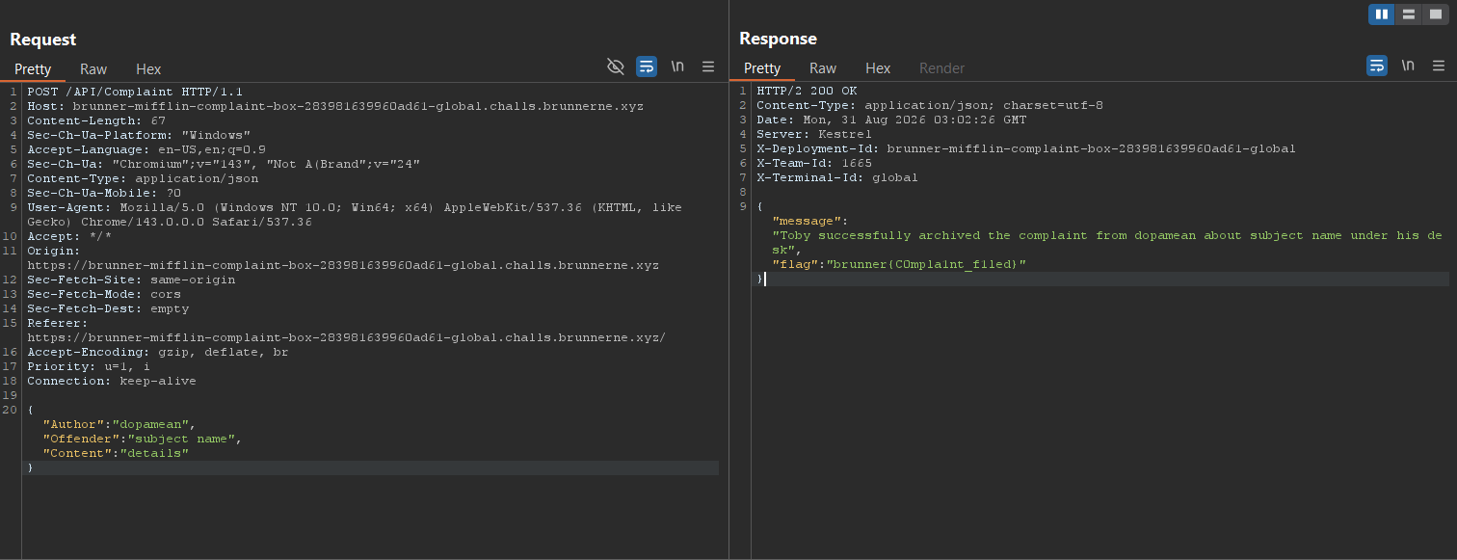The height and width of the screenshot is (560, 1457).
Task: Click Accept-Encoding: gzip, deflate, br header
Action: [158, 352]
